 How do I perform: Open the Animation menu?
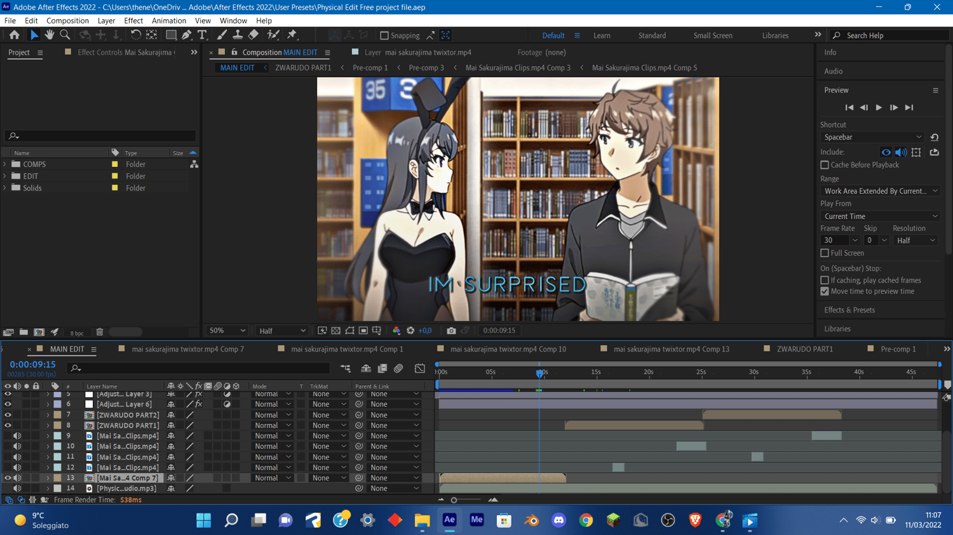click(169, 21)
